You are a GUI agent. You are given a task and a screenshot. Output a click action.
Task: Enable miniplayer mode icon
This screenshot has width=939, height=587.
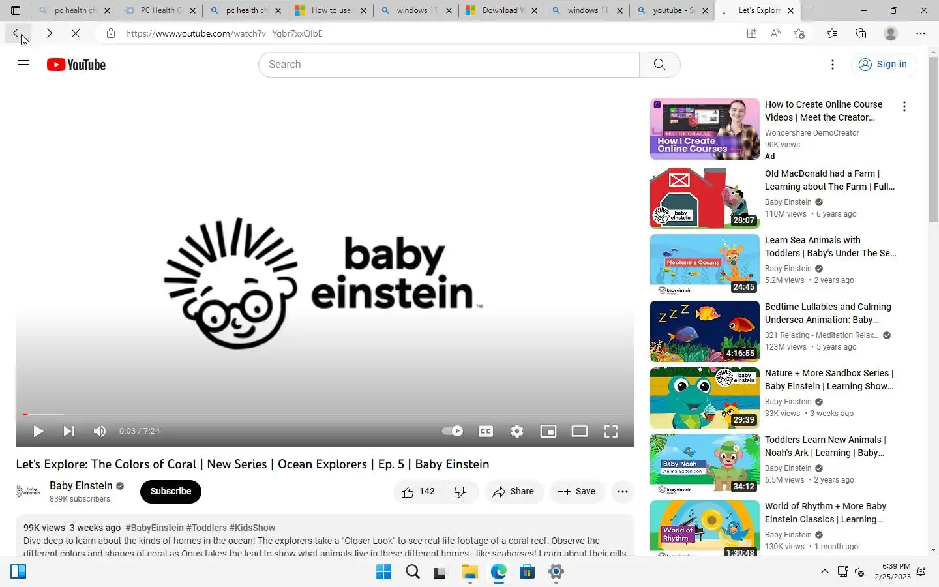(548, 431)
